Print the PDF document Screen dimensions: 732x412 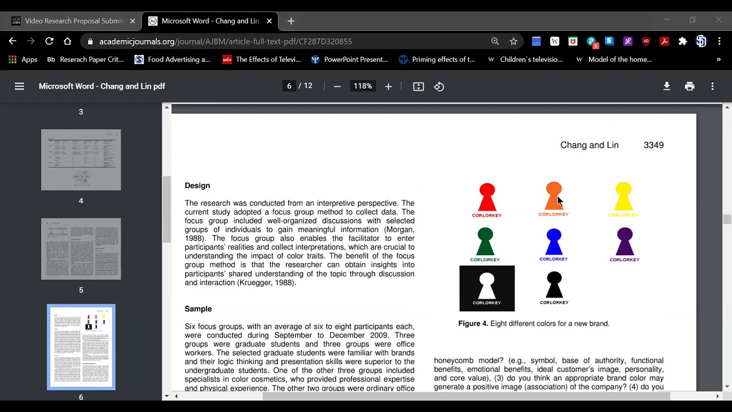(690, 86)
